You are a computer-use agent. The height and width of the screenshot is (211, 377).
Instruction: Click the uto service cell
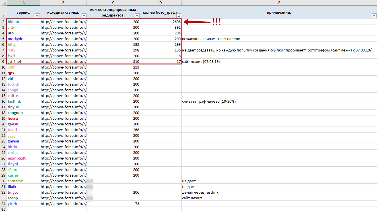pos(23,33)
